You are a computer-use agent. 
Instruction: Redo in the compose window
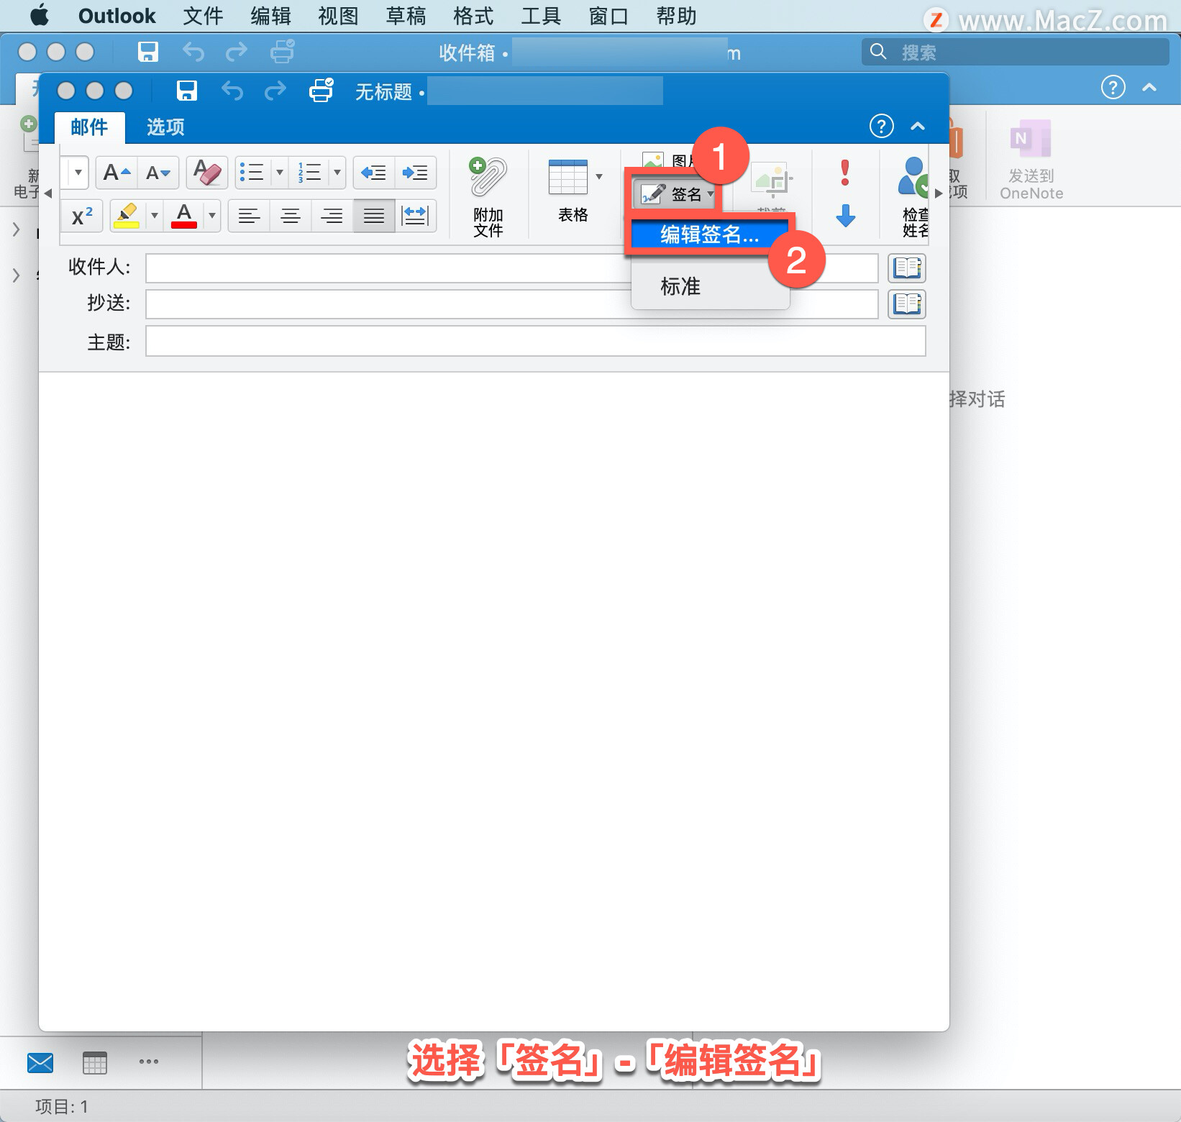coord(275,91)
